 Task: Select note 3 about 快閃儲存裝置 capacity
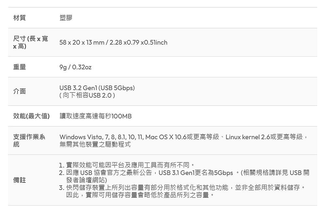pyautogui.click(x=182, y=191)
